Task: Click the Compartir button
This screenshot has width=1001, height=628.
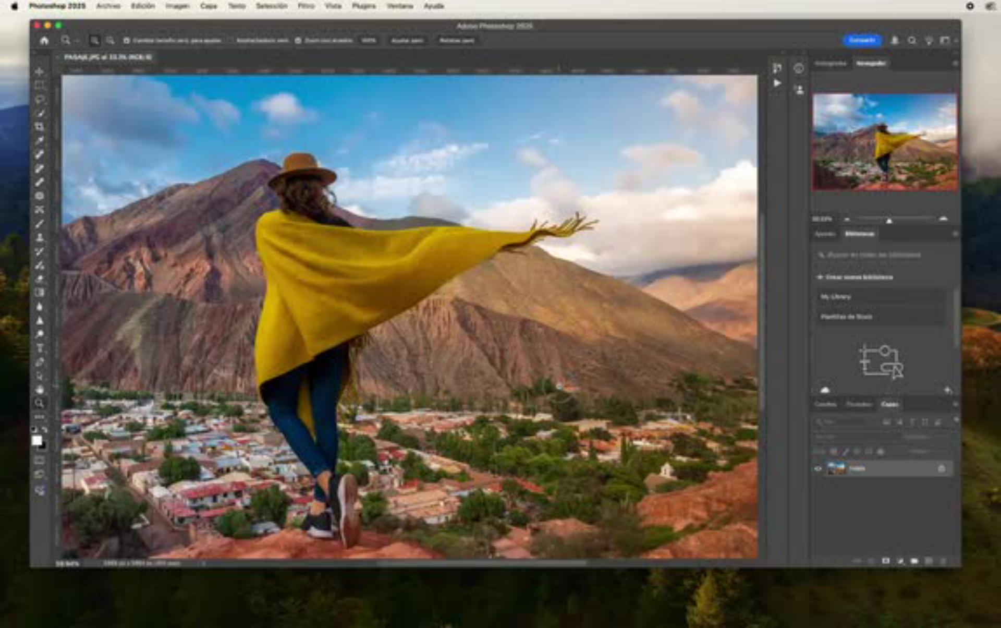Action: pyautogui.click(x=862, y=40)
